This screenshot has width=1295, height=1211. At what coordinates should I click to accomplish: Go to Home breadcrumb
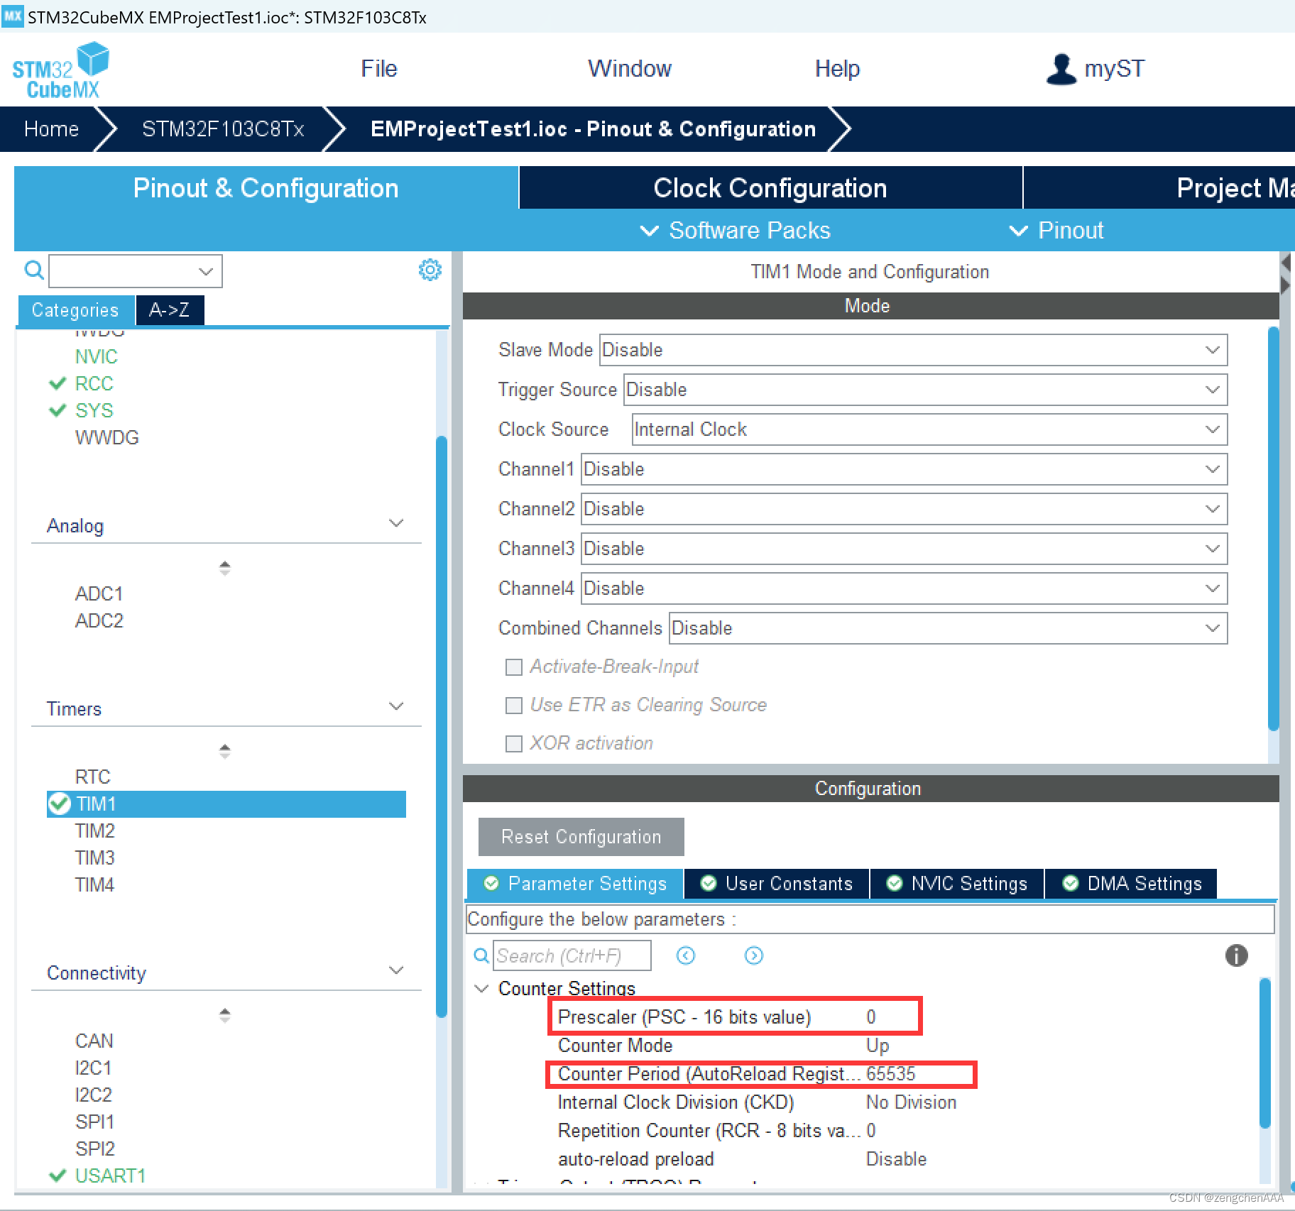tap(51, 129)
